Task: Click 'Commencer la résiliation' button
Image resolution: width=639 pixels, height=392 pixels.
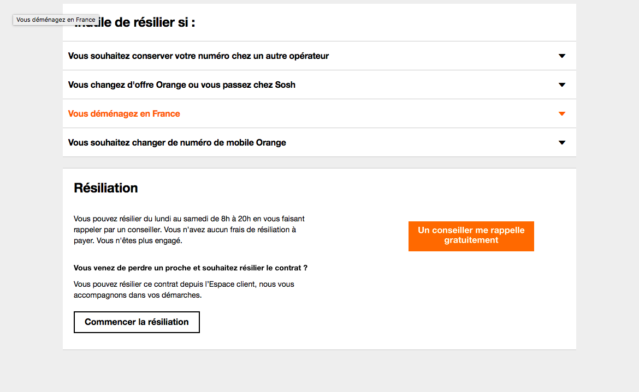Action: tap(137, 322)
